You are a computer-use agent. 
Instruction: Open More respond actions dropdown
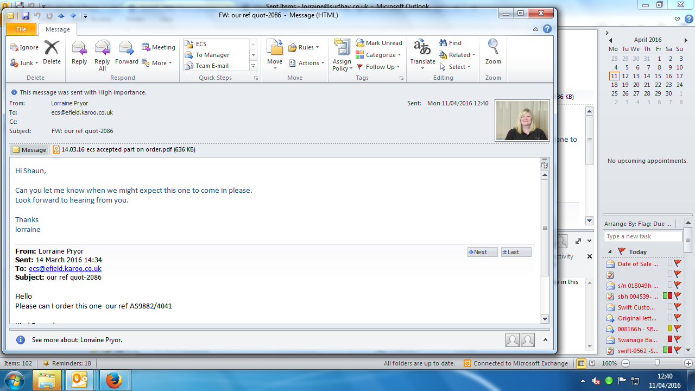click(x=157, y=63)
